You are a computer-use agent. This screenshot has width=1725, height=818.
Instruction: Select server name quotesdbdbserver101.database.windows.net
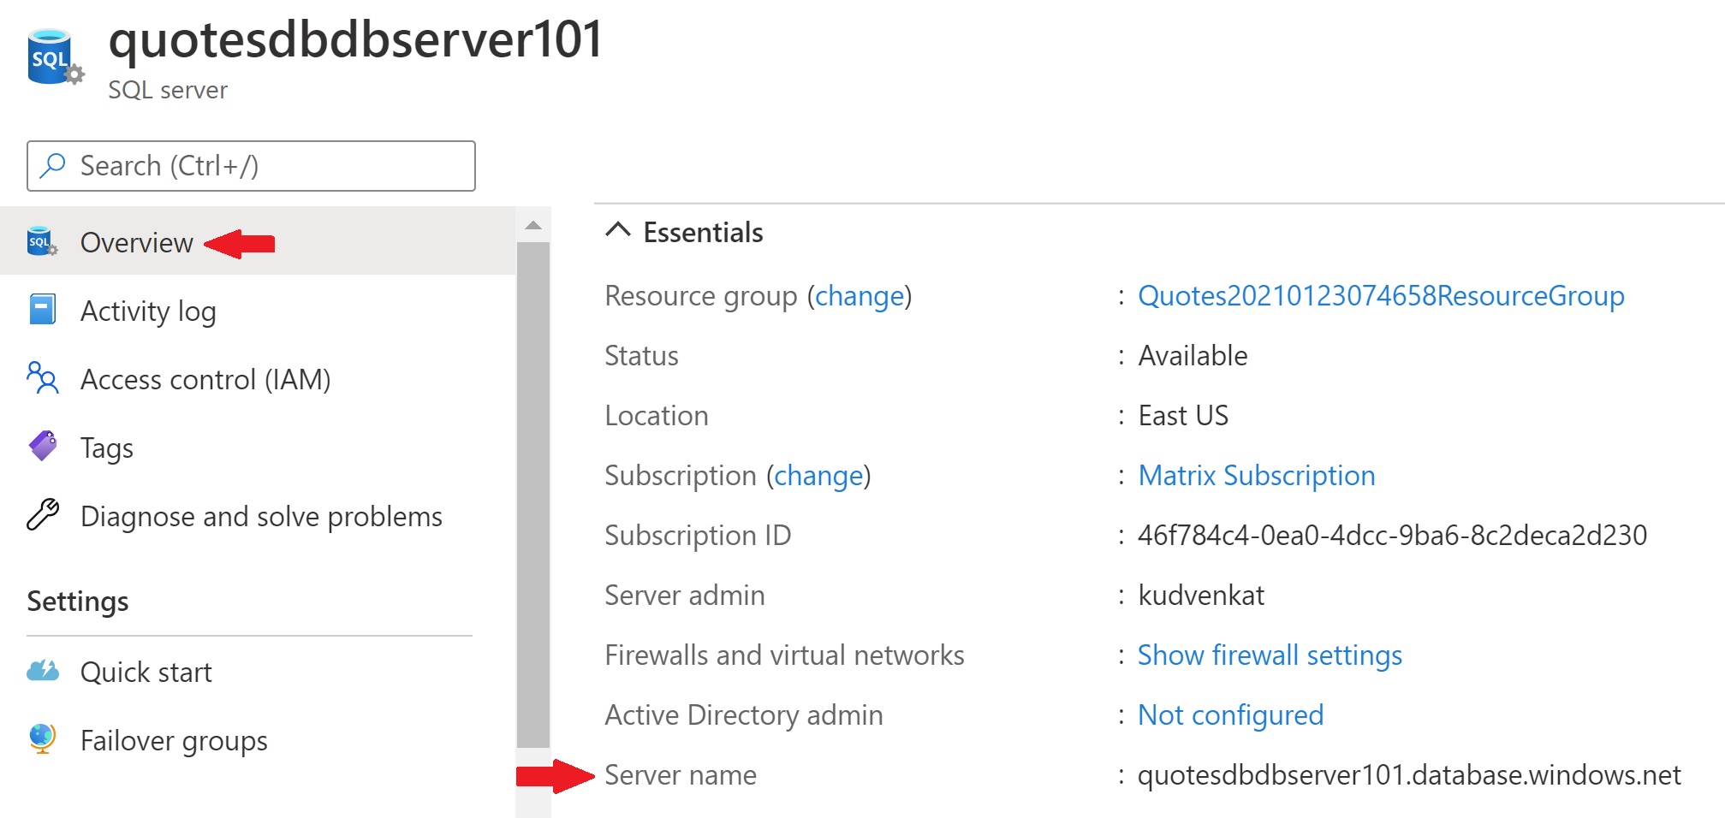click(x=1409, y=775)
